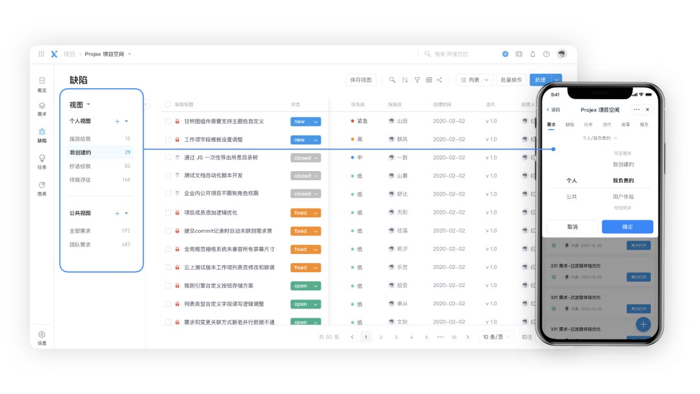700x394 pixels.
Task: Tick the select-all checkbox in table header
Action: tap(168, 104)
